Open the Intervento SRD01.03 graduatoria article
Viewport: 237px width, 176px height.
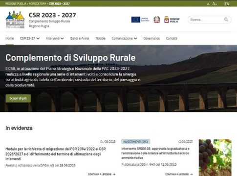coord(155,153)
